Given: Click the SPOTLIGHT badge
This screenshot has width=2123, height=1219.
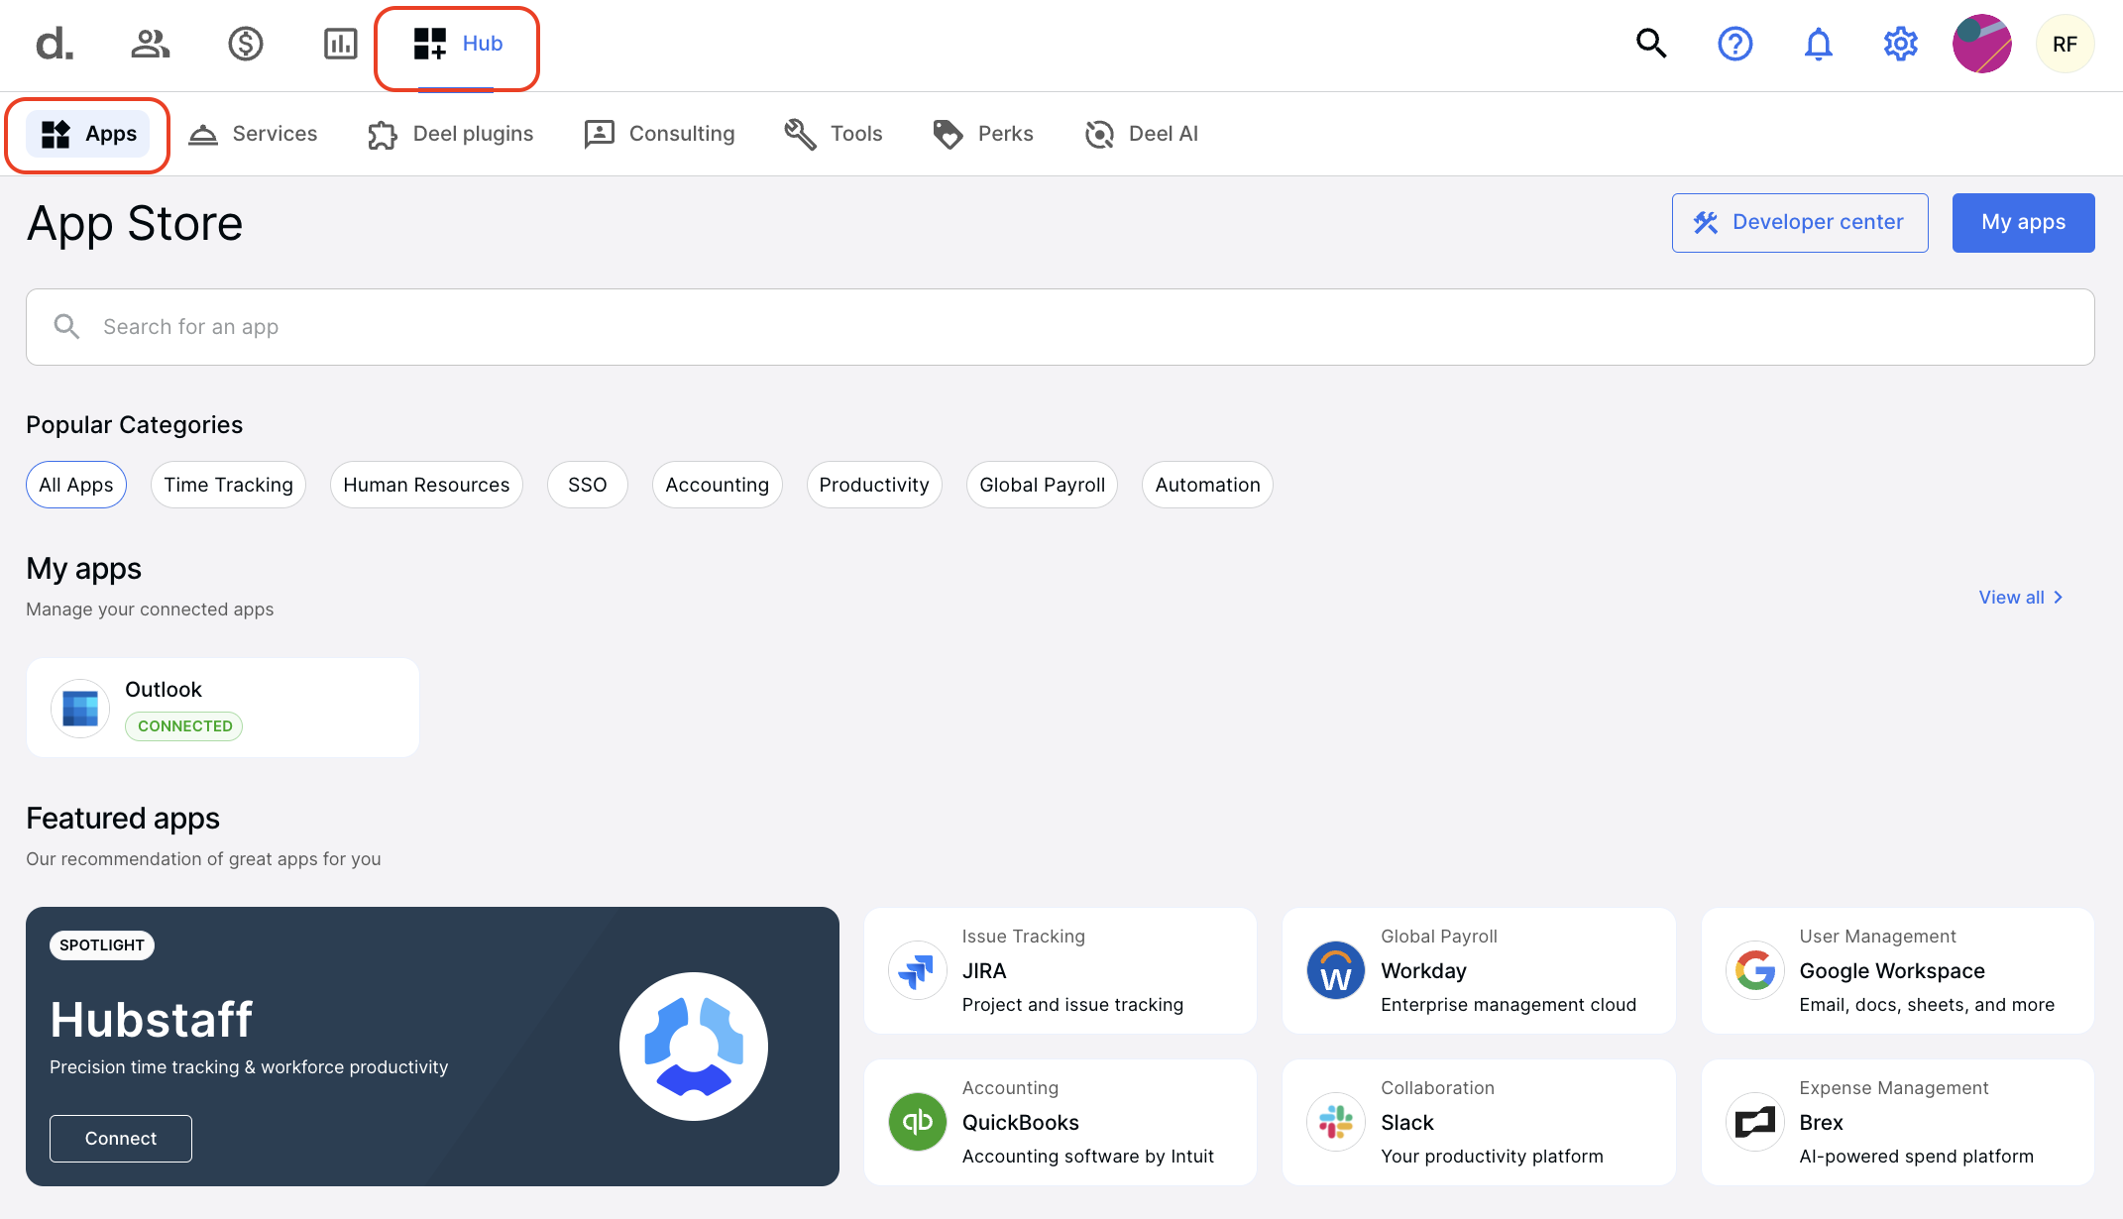Looking at the screenshot, I should [x=102, y=945].
